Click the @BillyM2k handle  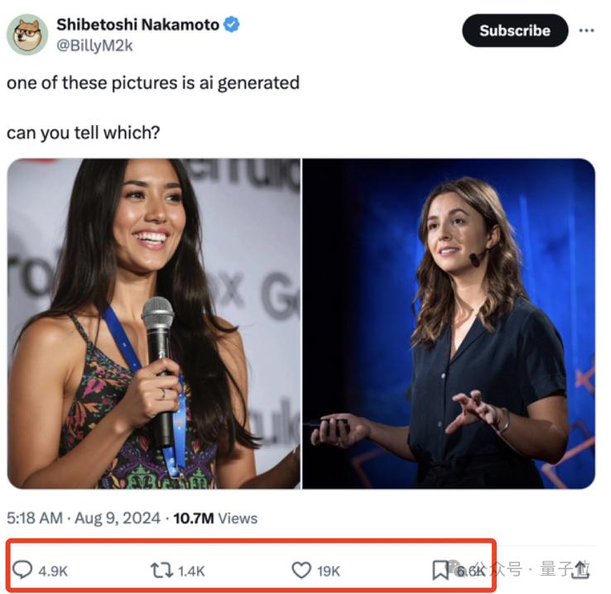pos(94,46)
